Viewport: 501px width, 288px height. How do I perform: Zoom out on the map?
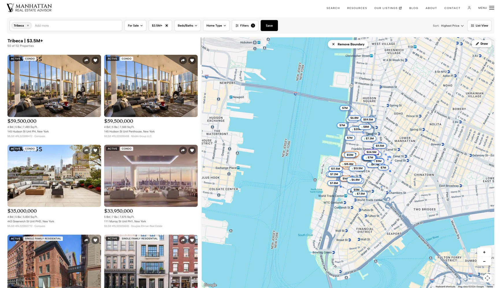pos(484,262)
